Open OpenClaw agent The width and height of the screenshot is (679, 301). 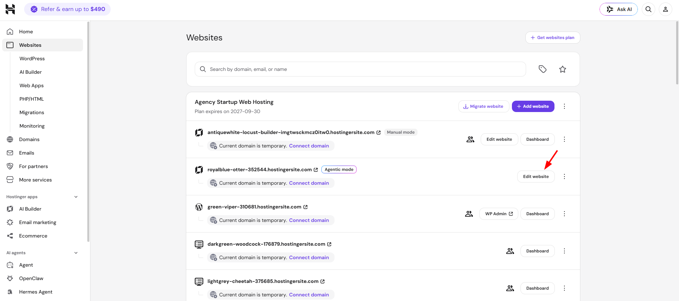point(43,278)
